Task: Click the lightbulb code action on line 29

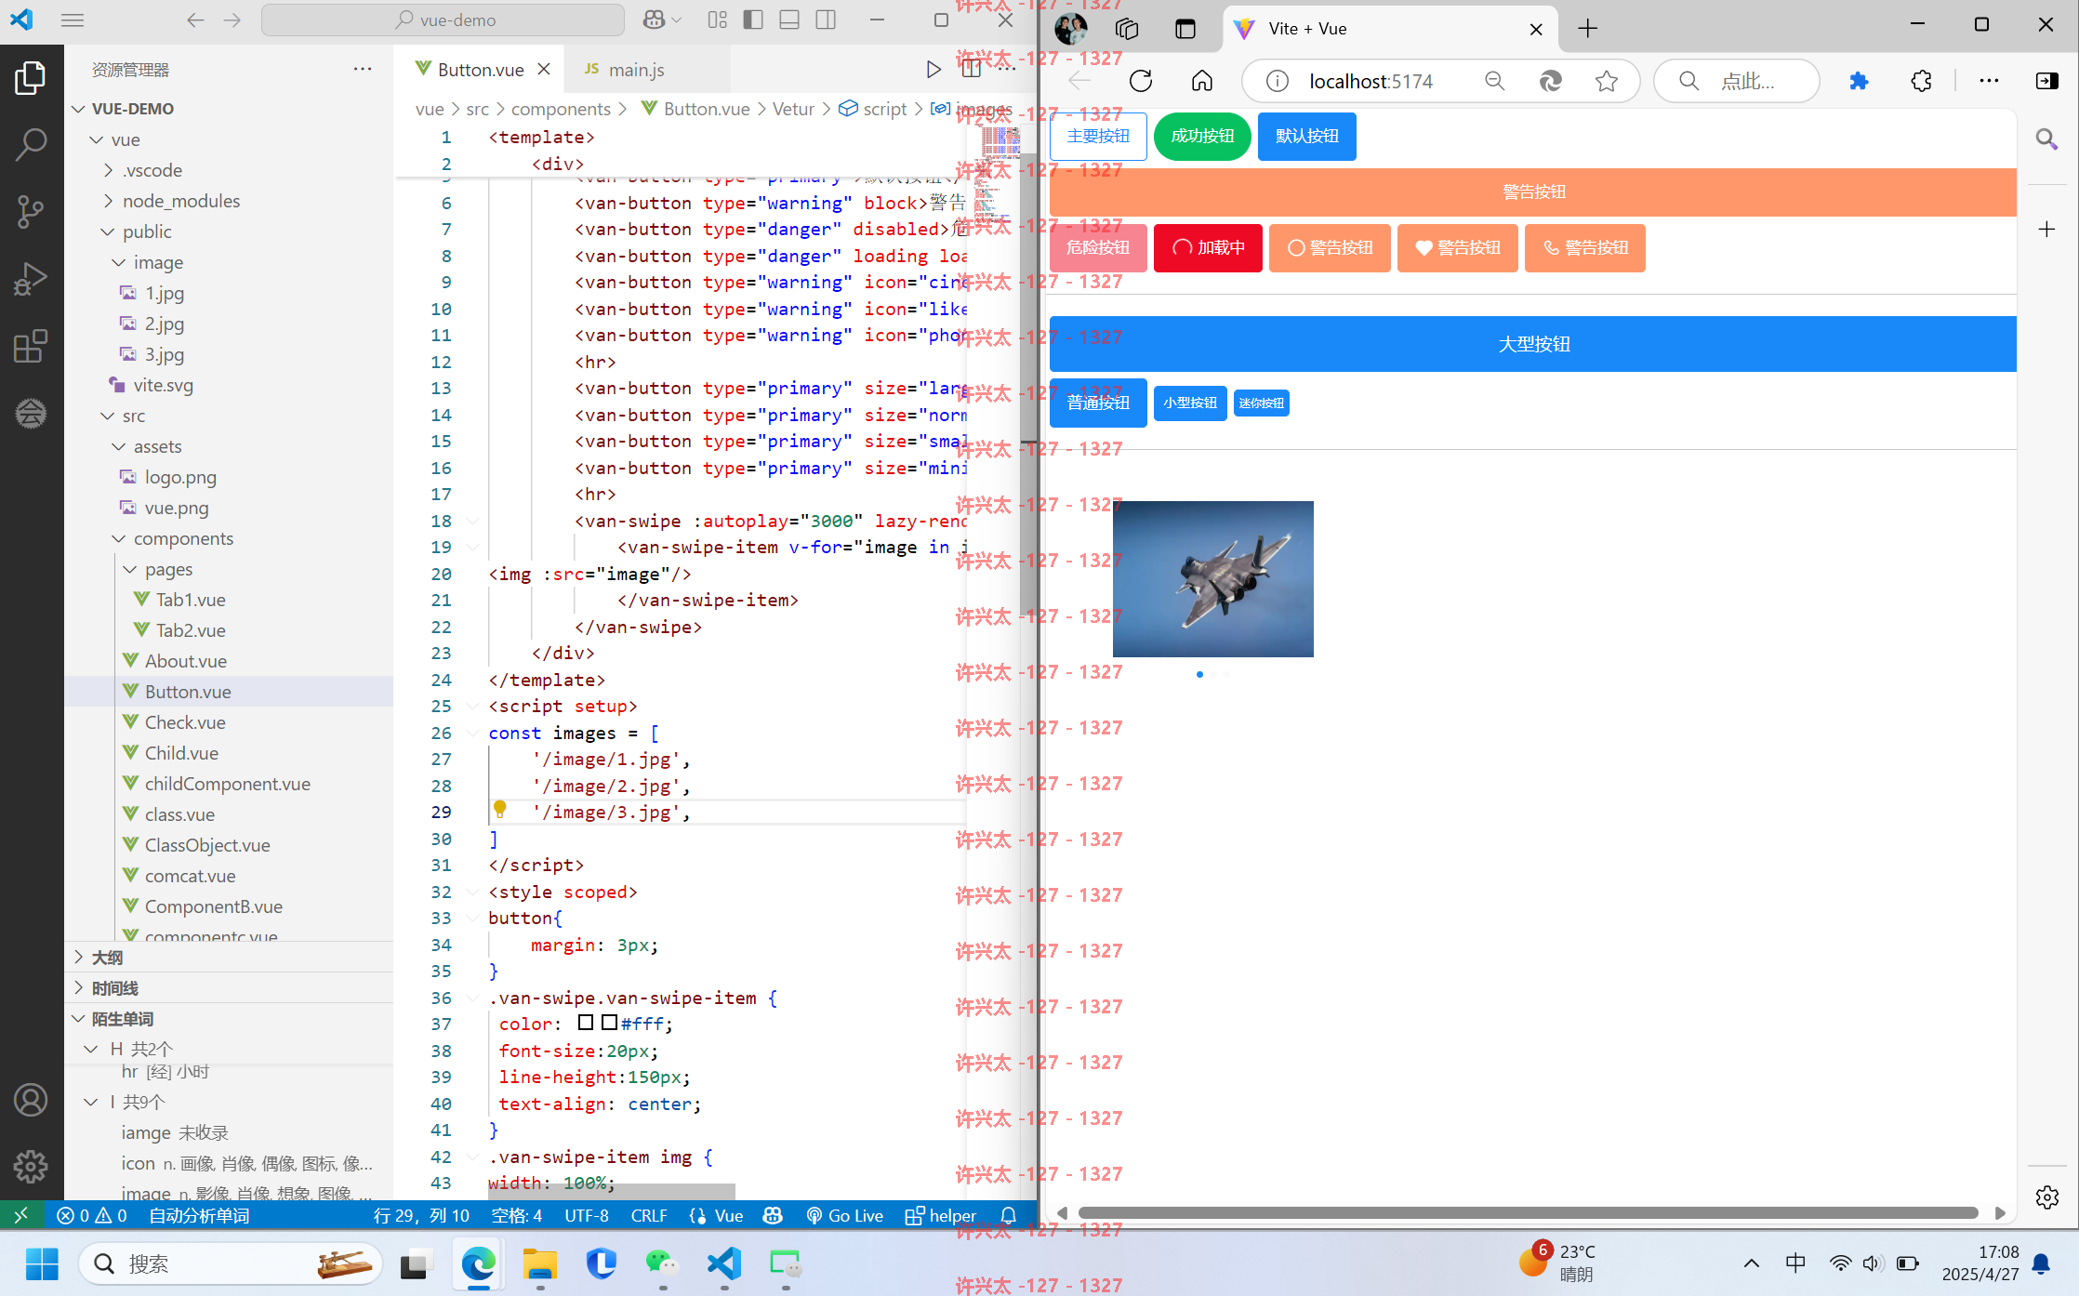Action: coord(499,809)
